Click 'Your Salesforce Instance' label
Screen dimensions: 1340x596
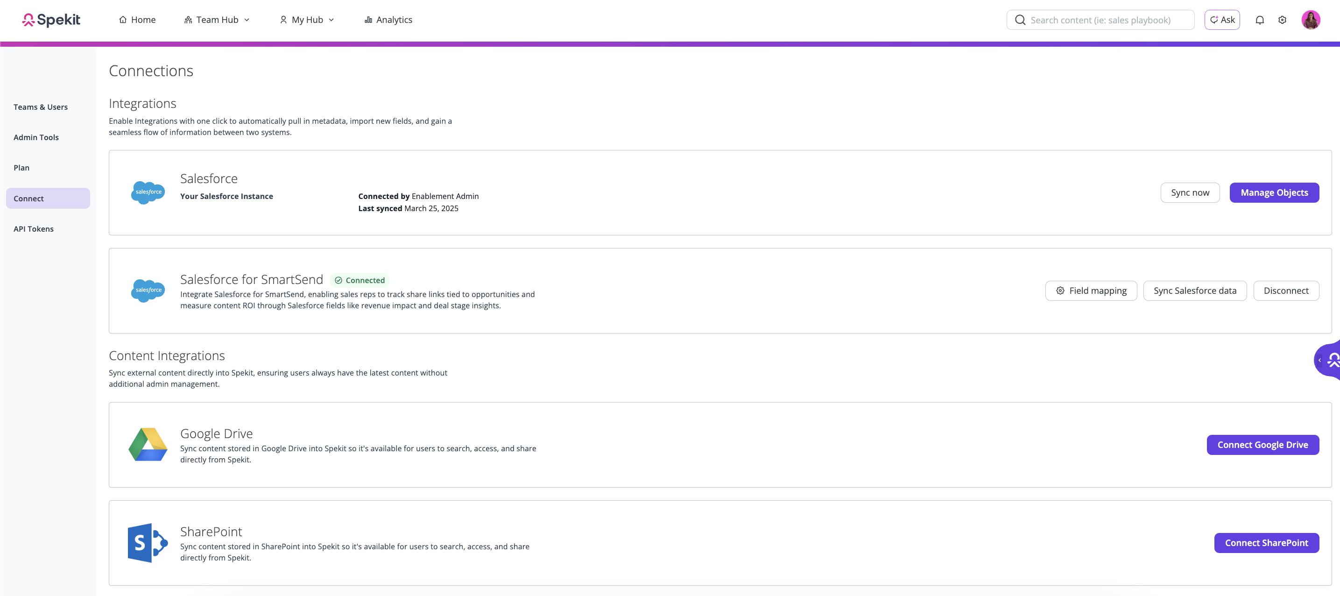226,196
